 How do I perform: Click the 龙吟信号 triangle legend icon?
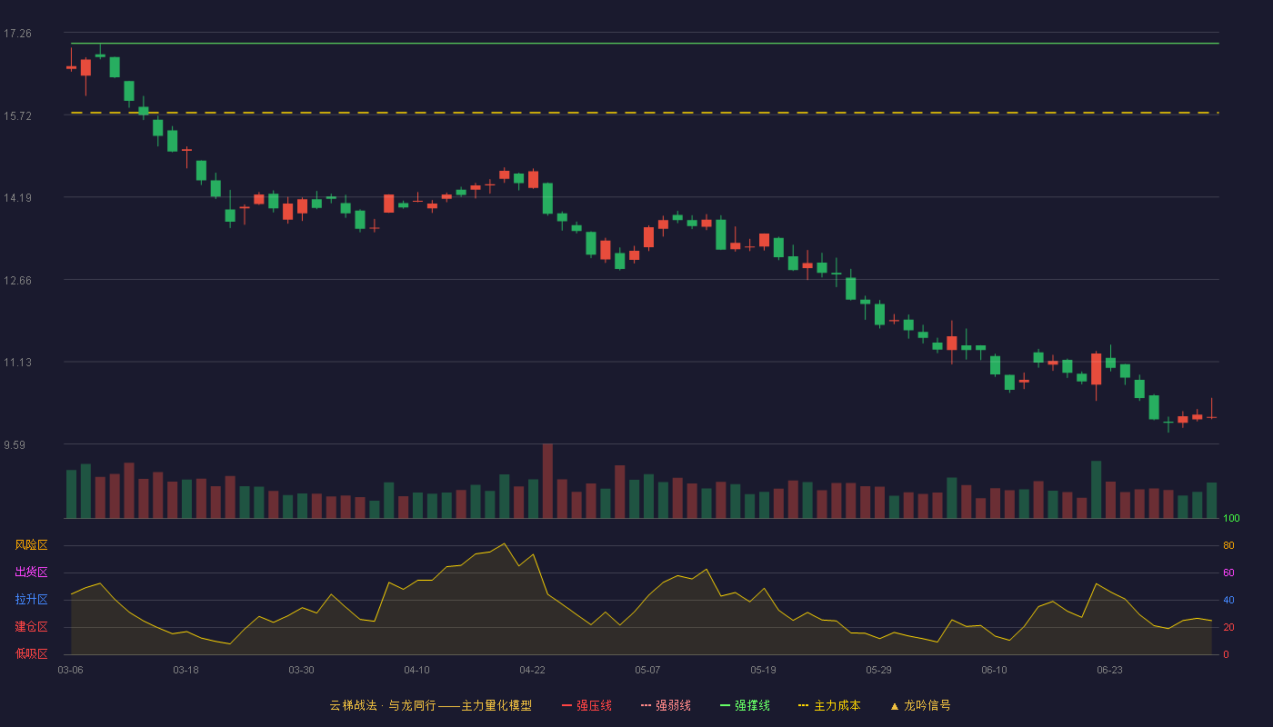click(x=895, y=706)
